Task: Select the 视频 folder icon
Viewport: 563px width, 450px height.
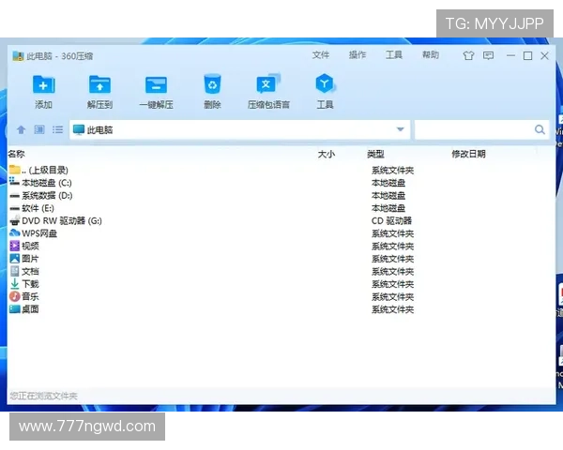Action: pos(15,246)
